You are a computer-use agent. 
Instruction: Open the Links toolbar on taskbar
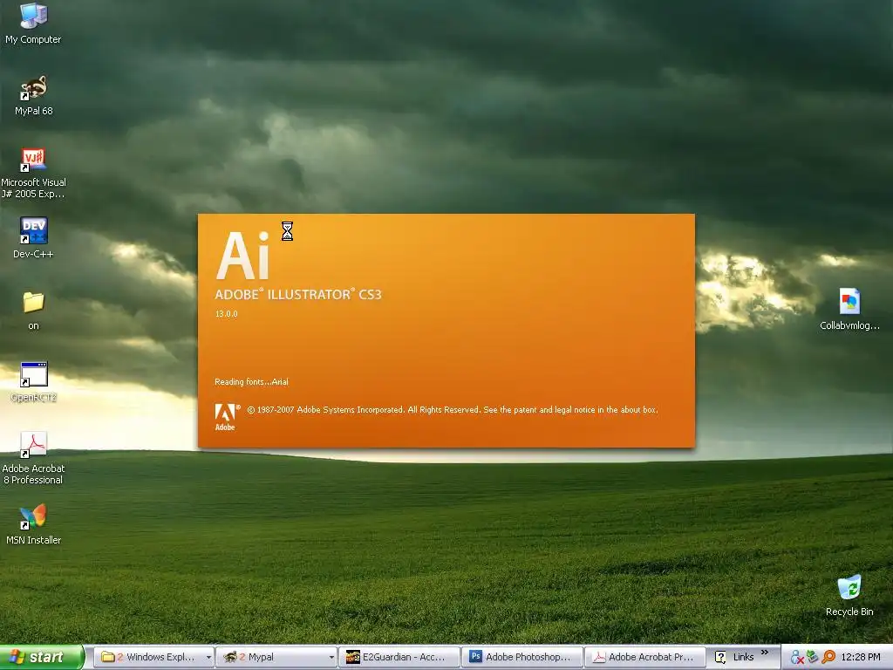point(734,657)
